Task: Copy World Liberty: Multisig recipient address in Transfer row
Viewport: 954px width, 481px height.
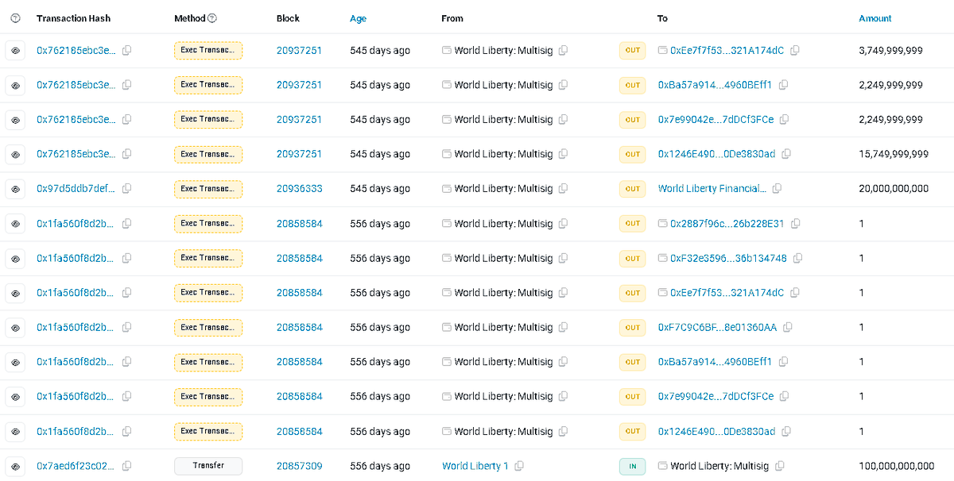Action: click(x=780, y=466)
